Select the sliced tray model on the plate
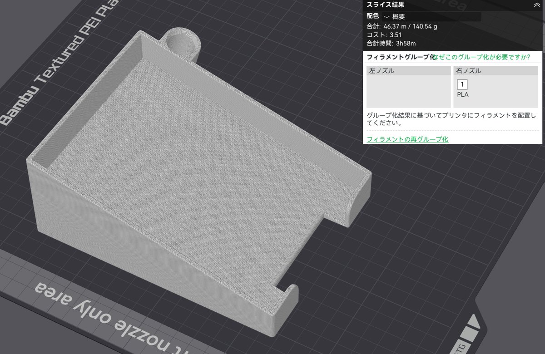545x354 pixels. point(200,182)
